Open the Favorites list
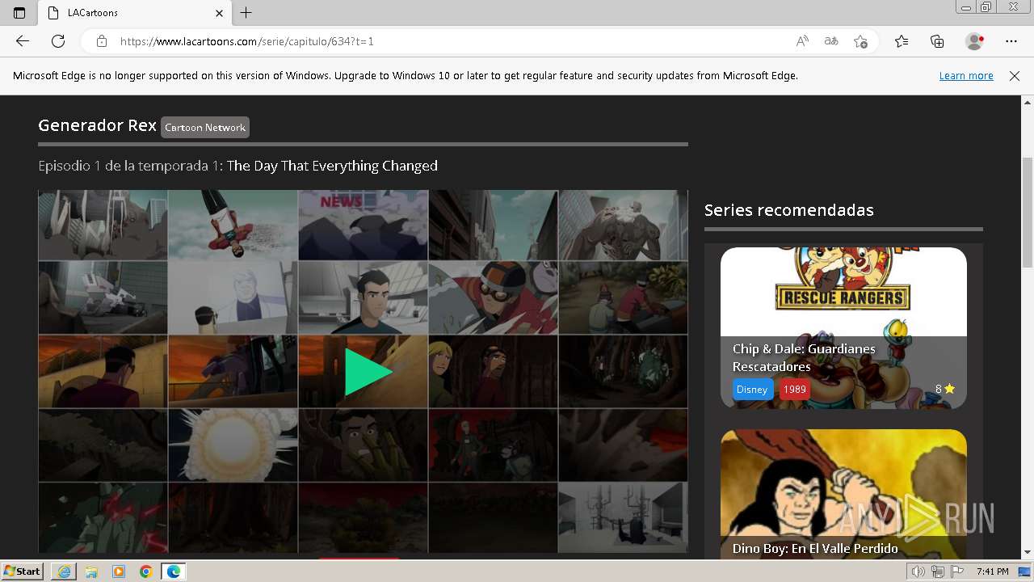The height and width of the screenshot is (582, 1034). [x=902, y=41]
